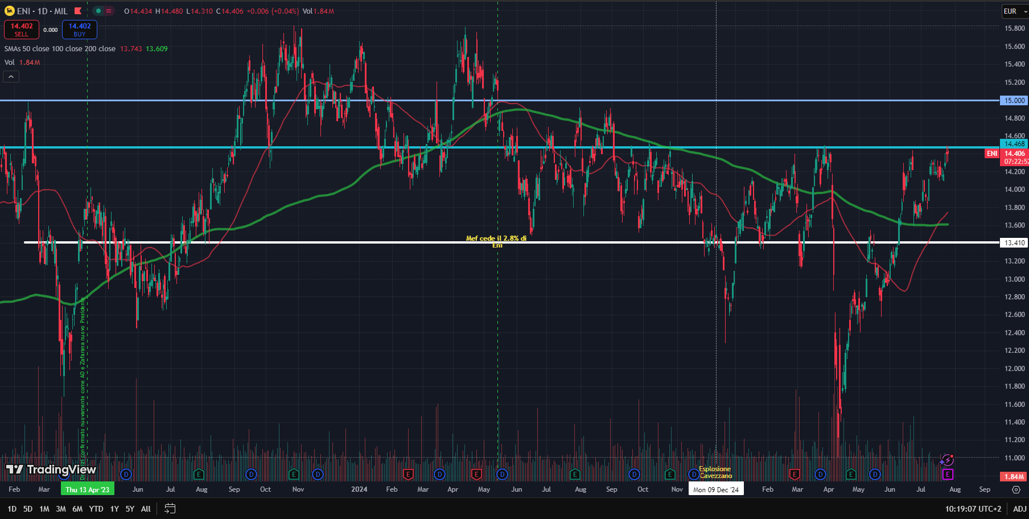Click the dividend D marker before Jun 2024
Image resolution: width=1029 pixels, height=519 pixels.
point(502,474)
